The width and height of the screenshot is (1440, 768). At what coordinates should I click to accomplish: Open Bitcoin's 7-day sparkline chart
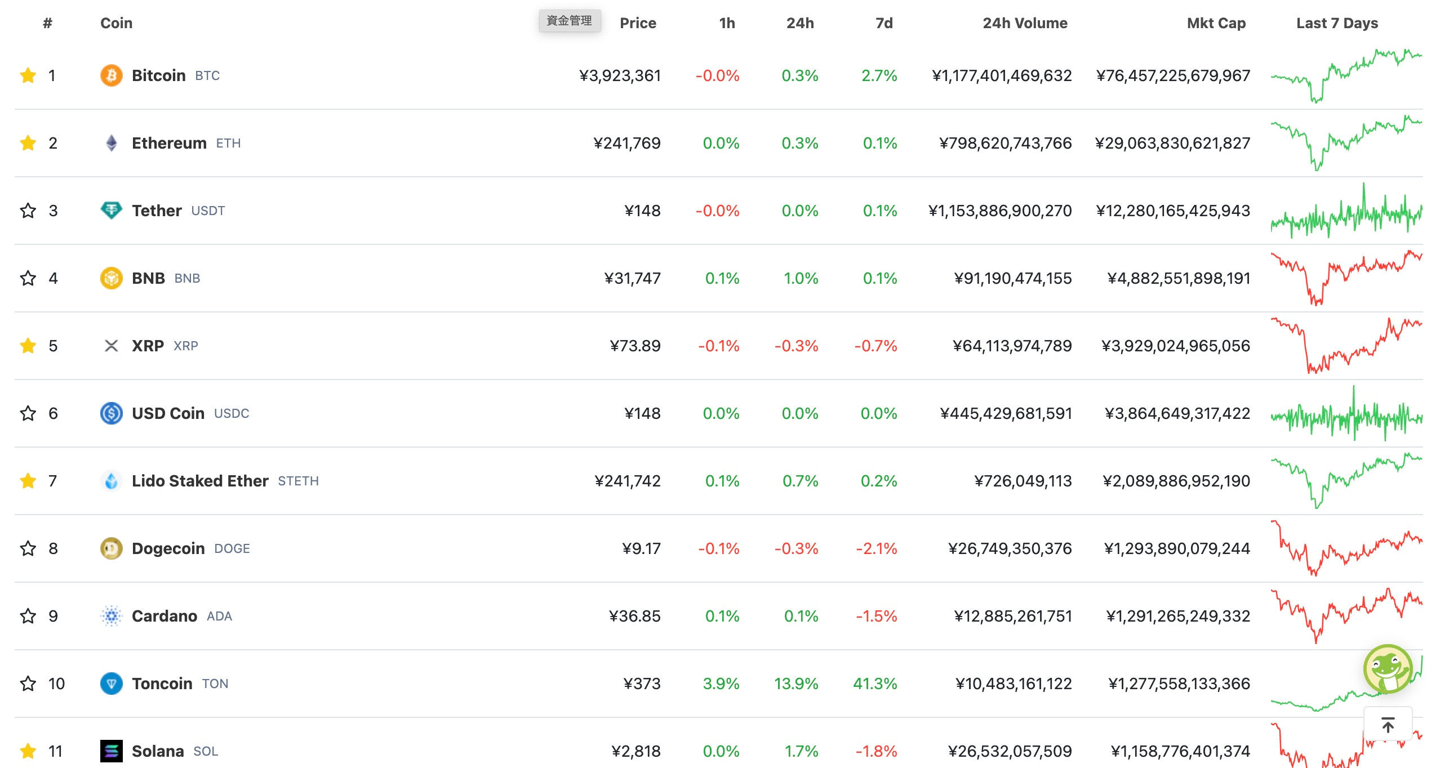coord(1346,75)
